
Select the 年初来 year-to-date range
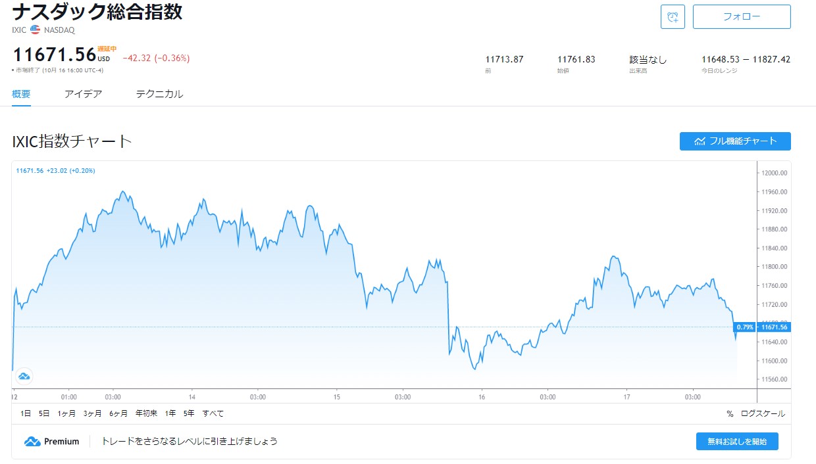tap(146, 413)
